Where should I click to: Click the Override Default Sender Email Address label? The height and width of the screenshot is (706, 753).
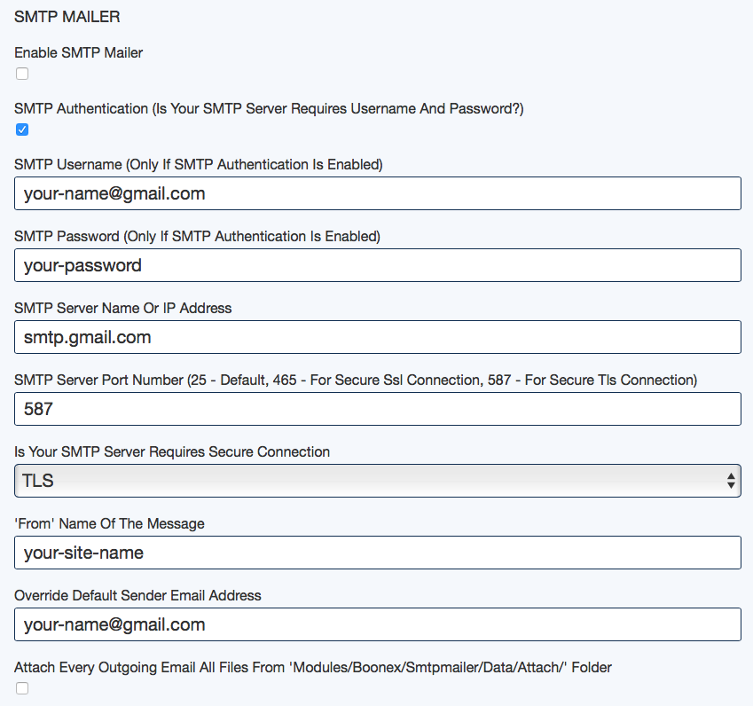pos(137,595)
